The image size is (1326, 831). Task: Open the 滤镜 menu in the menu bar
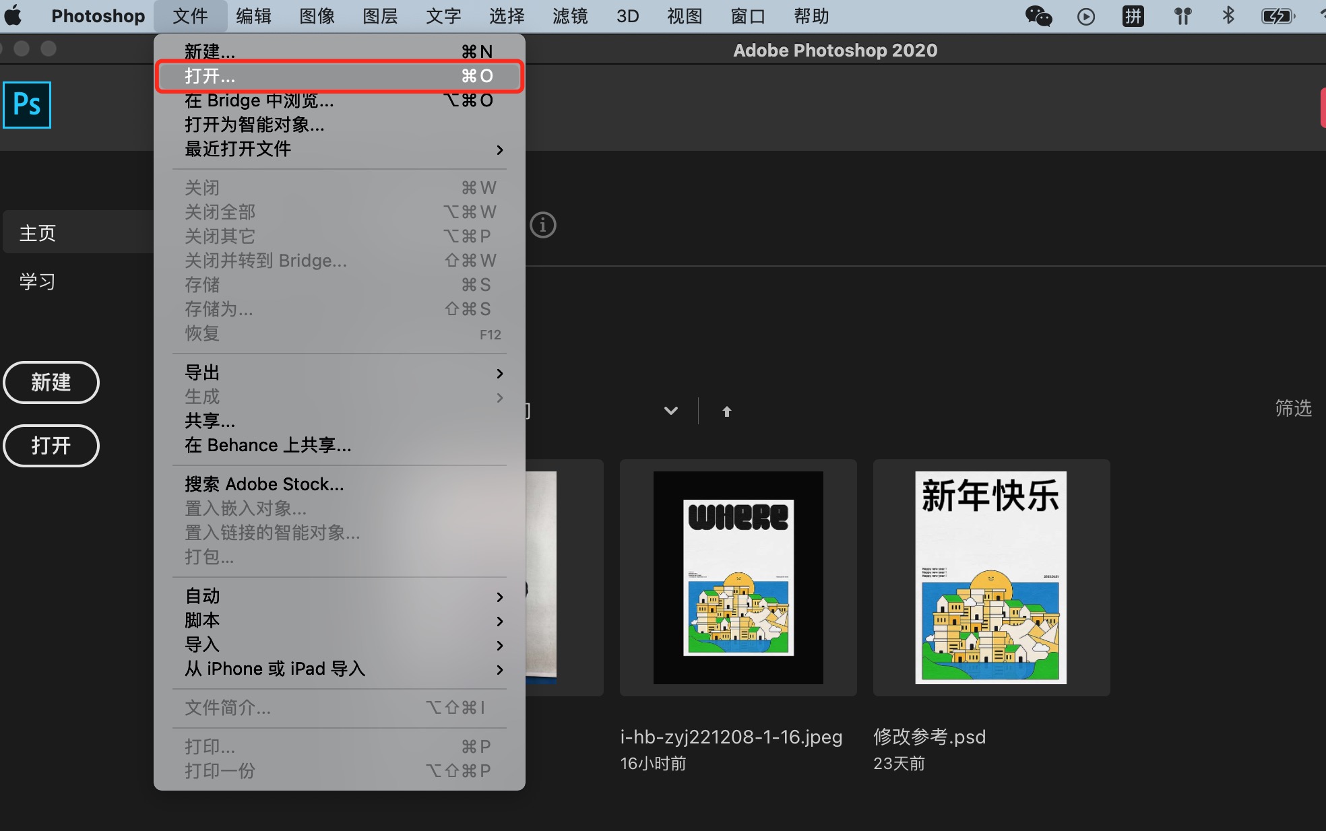(570, 16)
